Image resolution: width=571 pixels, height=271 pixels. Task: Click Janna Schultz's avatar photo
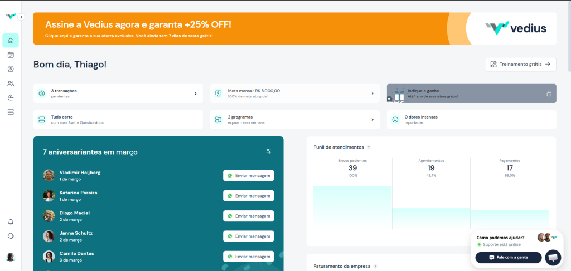tap(49, 236)
